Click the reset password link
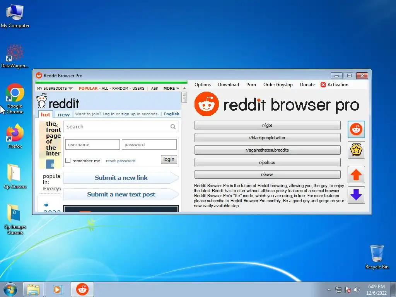Image resolution: width=396 pixels, height=297 pixels. tap(121, 160)
